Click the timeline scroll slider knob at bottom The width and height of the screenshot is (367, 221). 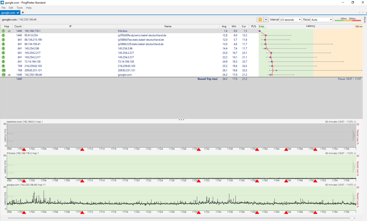click(x=352, y=218)
